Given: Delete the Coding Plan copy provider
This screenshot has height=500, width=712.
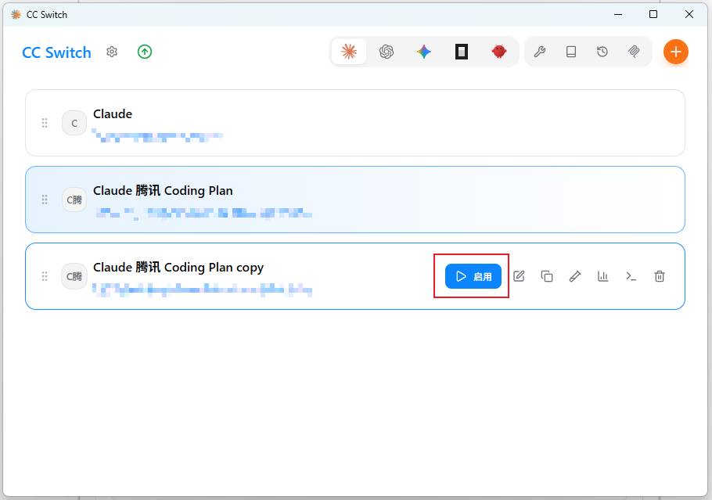Looking at the screenshot, I should point(660,276).
